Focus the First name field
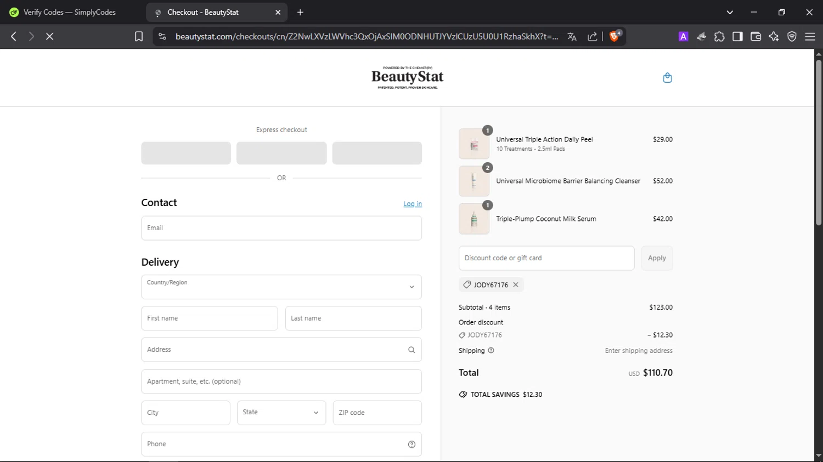Image resolution: width=823 pixels, height=462 pixels. click(x=210, y=318)
